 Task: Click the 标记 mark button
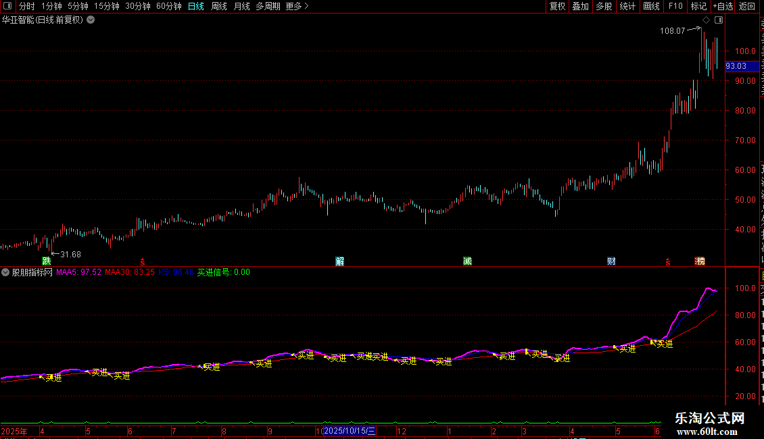[698, 6]
